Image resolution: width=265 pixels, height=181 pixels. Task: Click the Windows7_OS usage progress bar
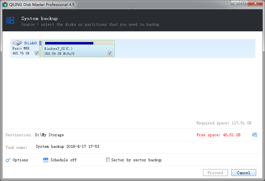[79, 43]
